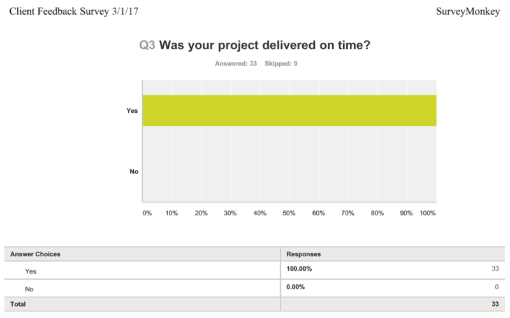Click the Answer Choices column header
Image resolution: width=510 pixels, height=318 pixels.
(x=35, y=254)
